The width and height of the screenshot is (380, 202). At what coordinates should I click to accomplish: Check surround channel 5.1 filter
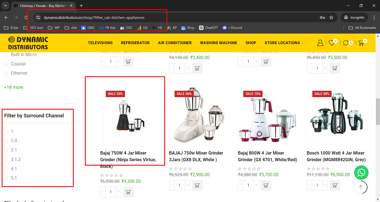pos(6,178)
